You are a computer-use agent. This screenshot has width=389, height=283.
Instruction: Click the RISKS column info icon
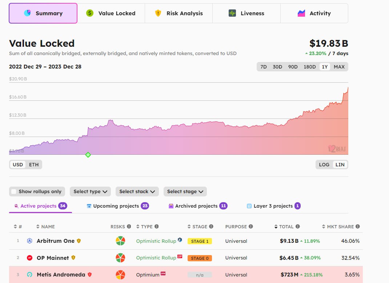129,226
